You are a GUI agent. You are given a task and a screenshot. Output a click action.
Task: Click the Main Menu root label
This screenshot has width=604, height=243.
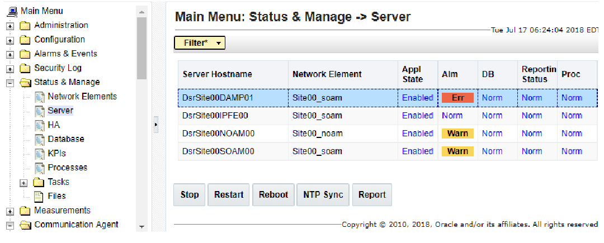[42, 11]
